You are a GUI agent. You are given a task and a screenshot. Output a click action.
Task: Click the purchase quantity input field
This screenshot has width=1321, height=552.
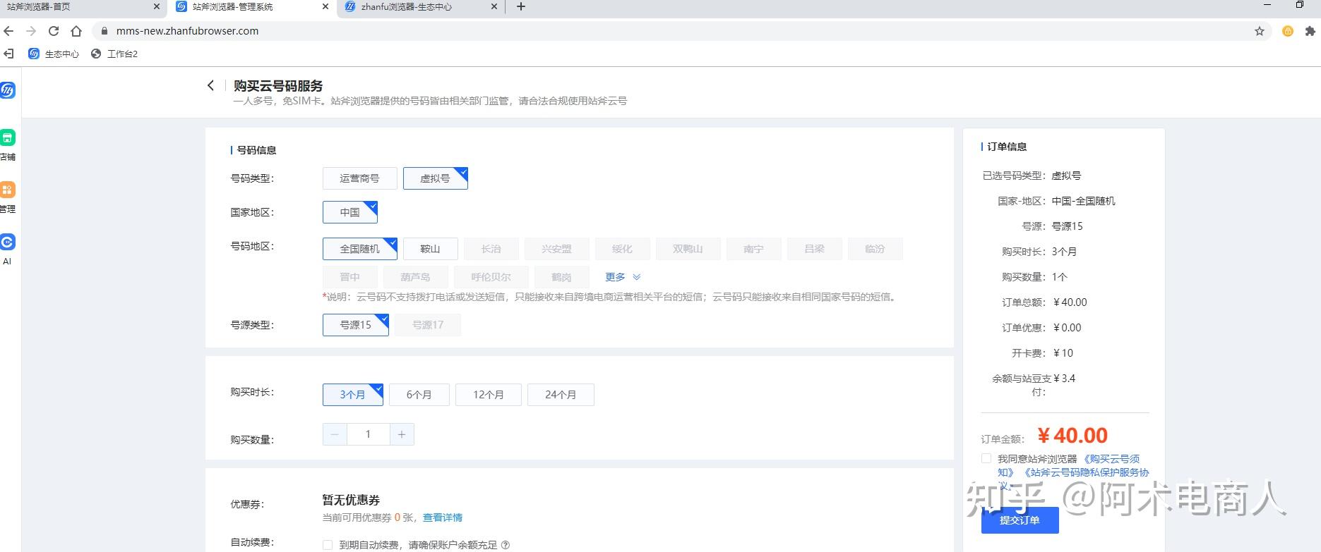(x=368, y=434)
